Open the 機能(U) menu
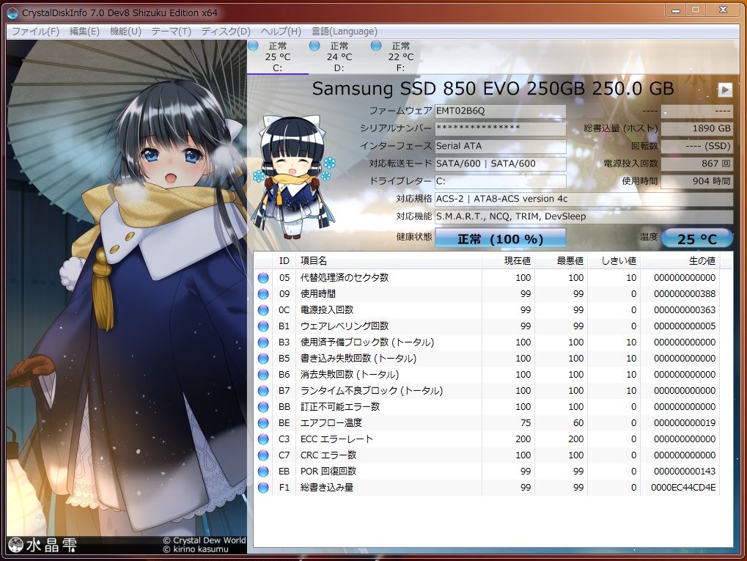Screen dimensions: 747x561 125,32
